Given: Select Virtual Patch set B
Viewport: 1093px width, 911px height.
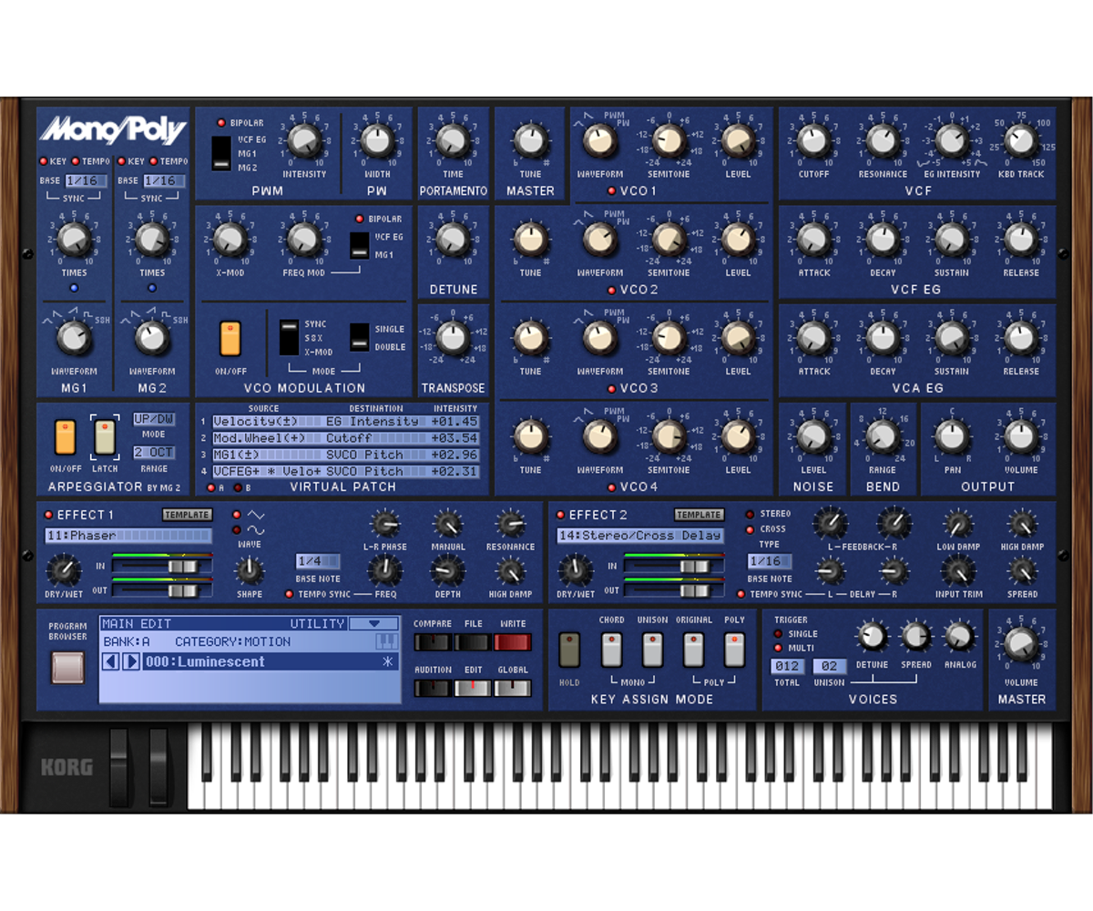Looking at the screenshot, I should 236,487.
